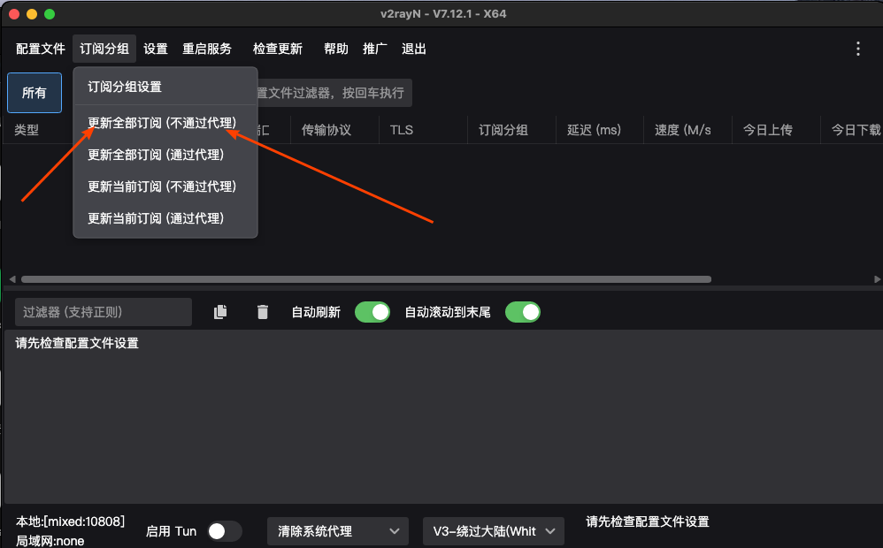Open the 配置文件 menu
The height and width of the screenshot is (548, 883).
pyautogui.click(x=41, y=49)
